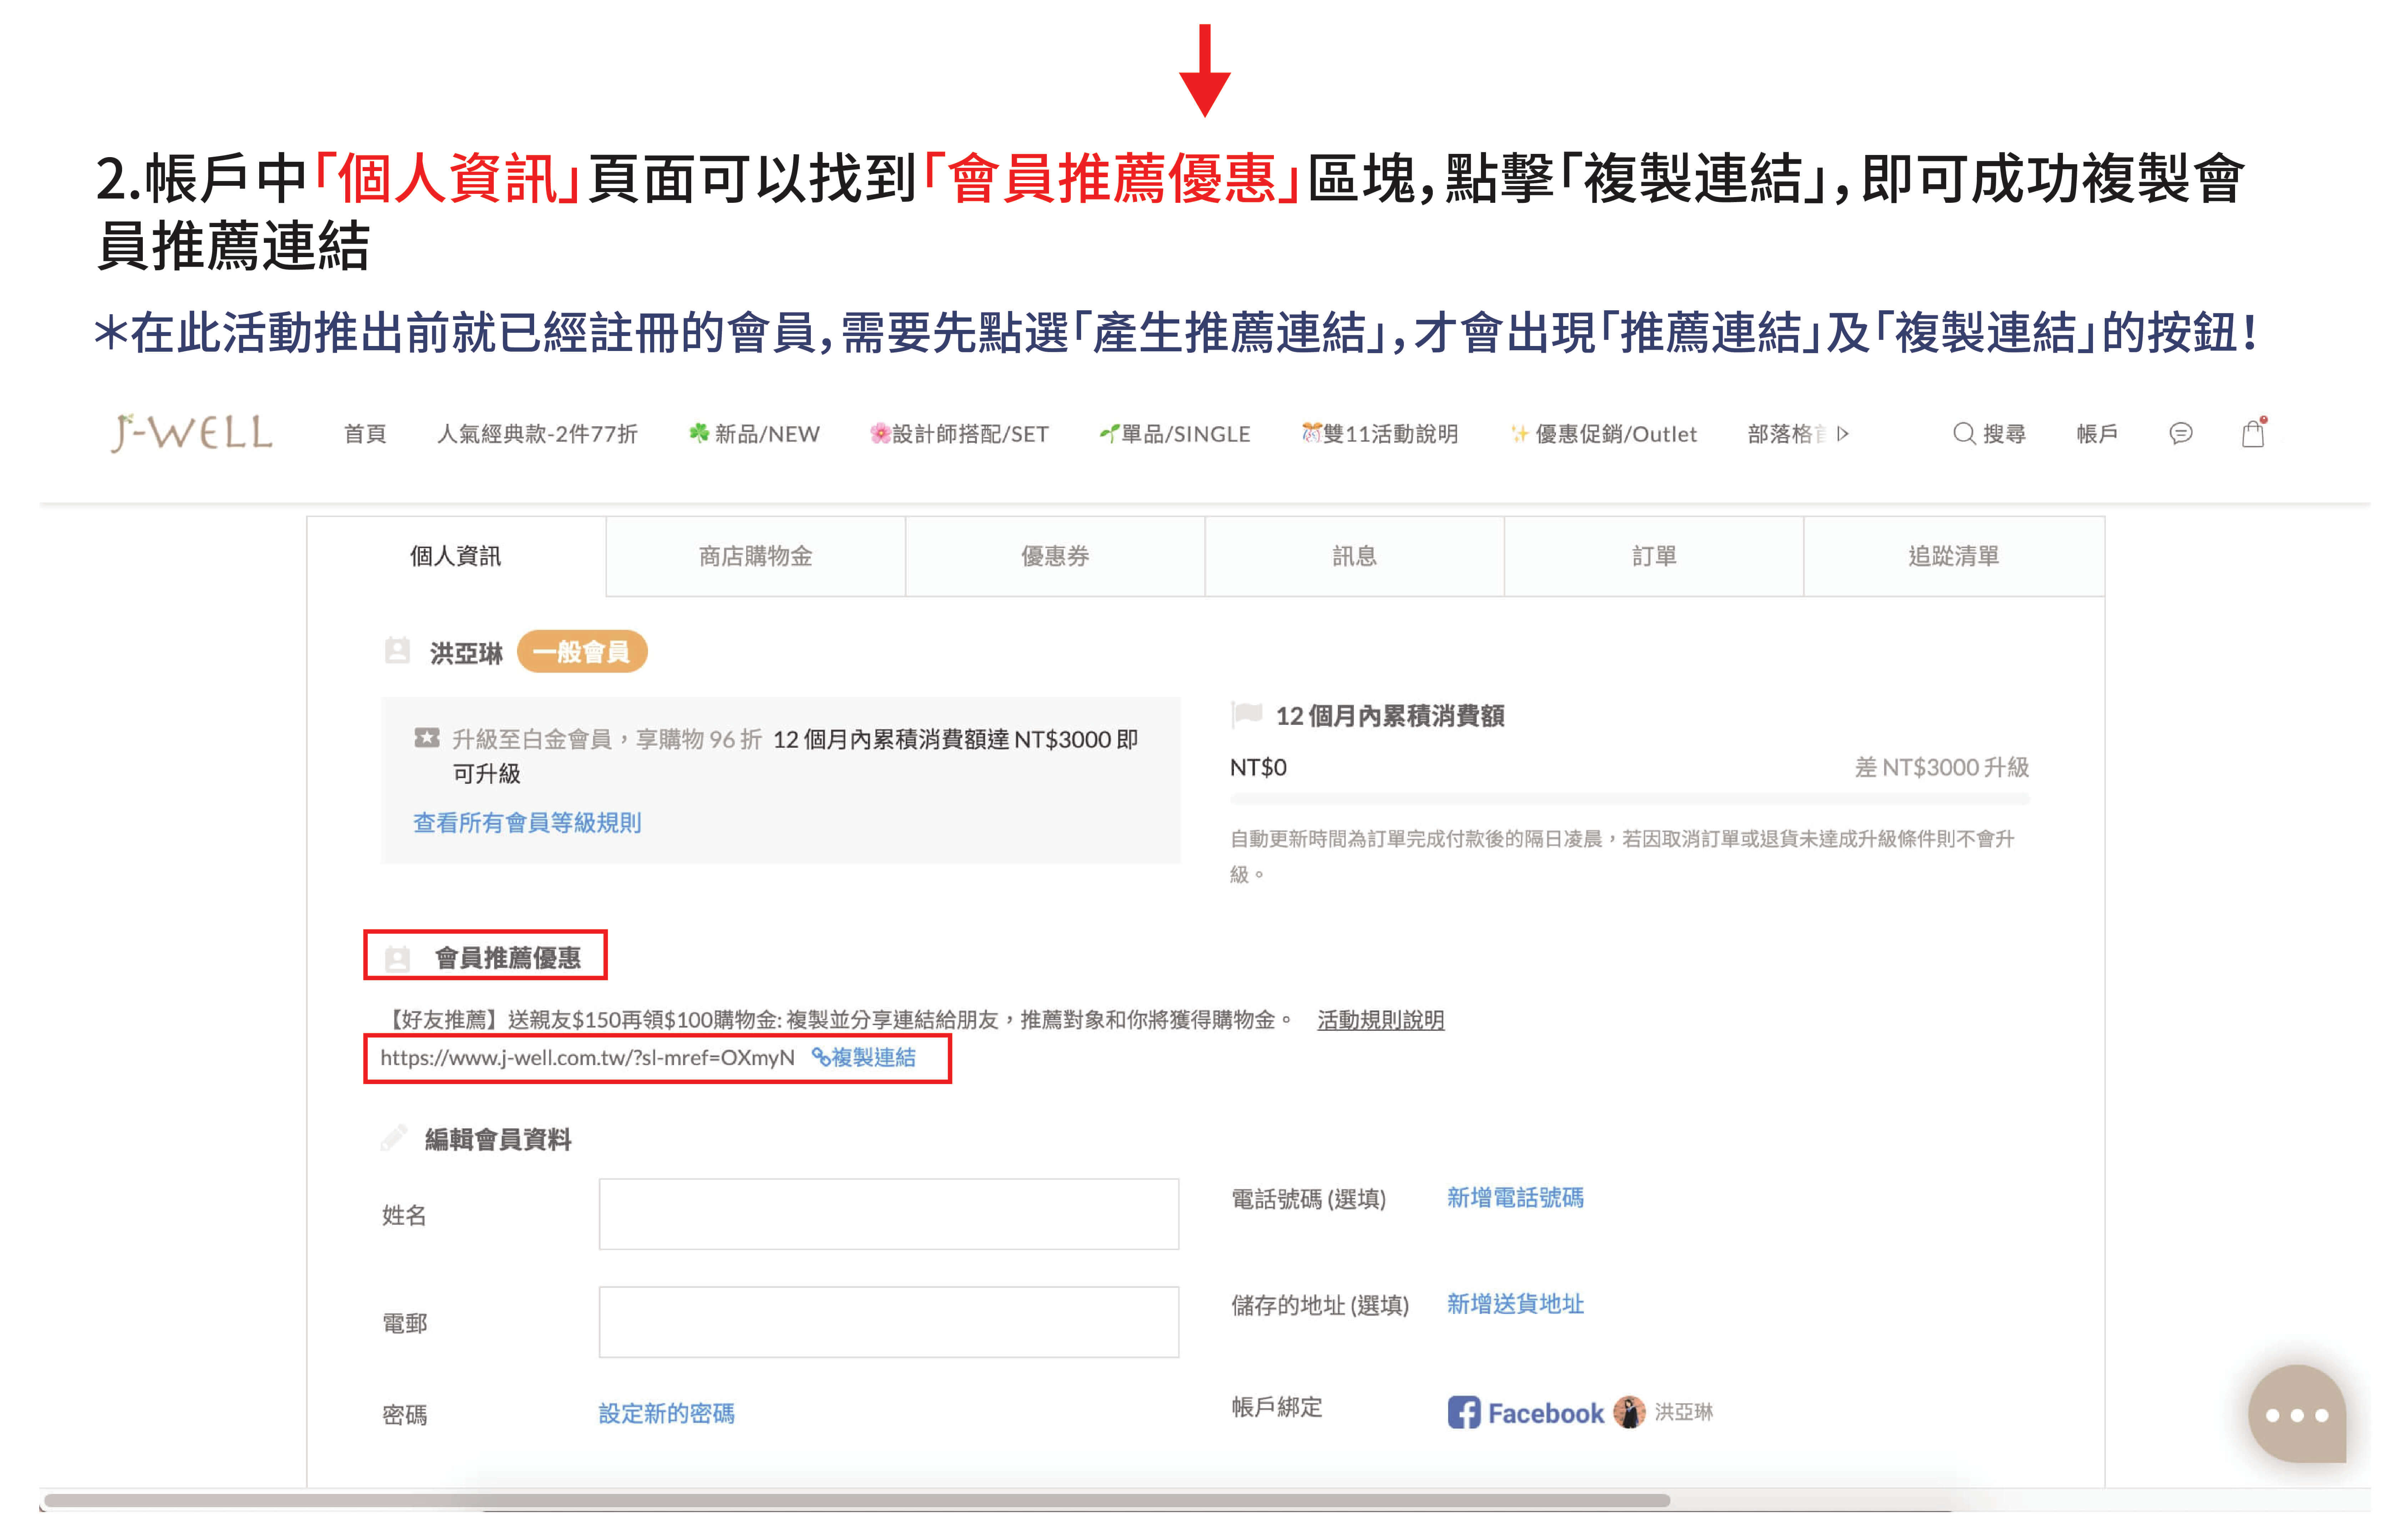Viewport: 2400px width, 1540px height.
Task: Open 新品/NEW menu item
Action: point(755,433)
